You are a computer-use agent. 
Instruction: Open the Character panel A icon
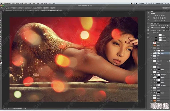(x=148, y=27)
